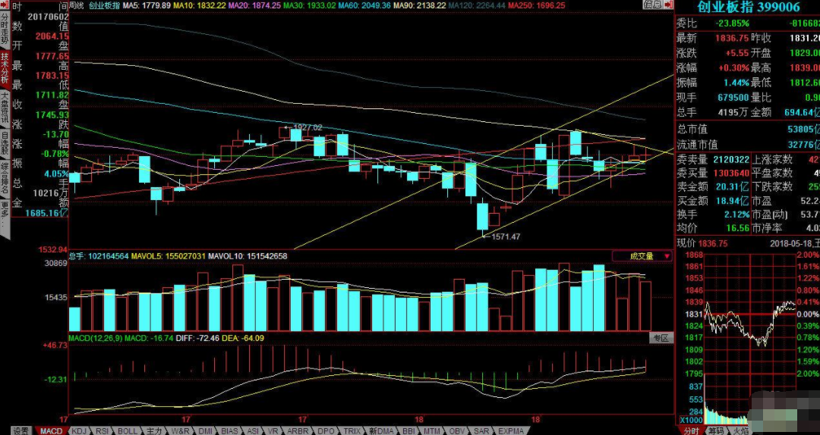Switch to the KDJ indicator tab
Viewport: 820px width, 435px height.
(x=79, y=430)
